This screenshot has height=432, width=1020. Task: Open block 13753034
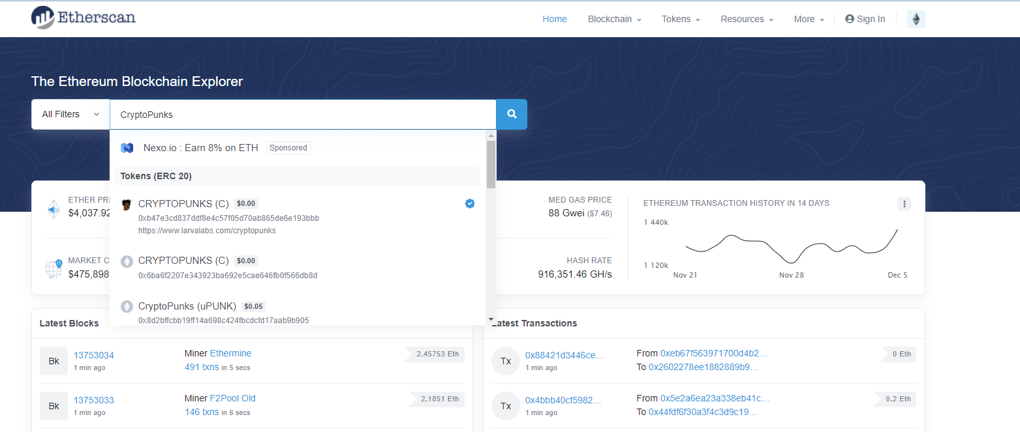point(93,355)
